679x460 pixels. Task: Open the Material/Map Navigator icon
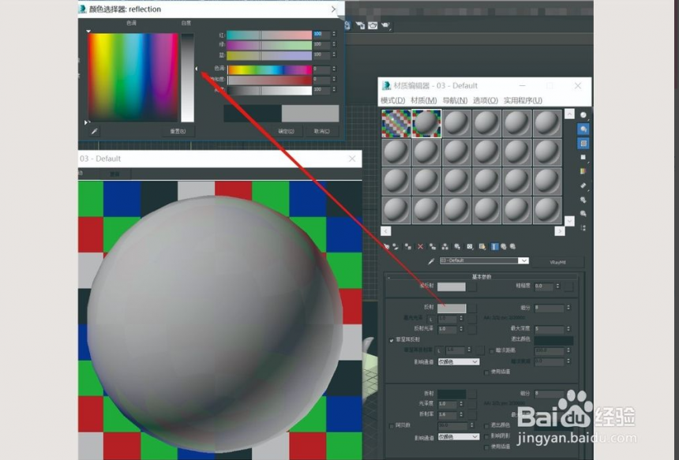point(583,227)
